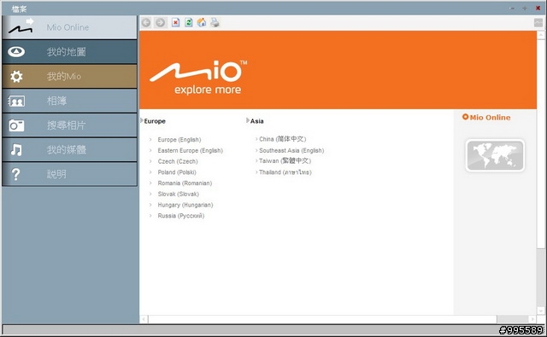This screenshot has height=337, width=547.
Task: Go to the Home page icon
Action: pyautogui.click(x=202, y=23)
